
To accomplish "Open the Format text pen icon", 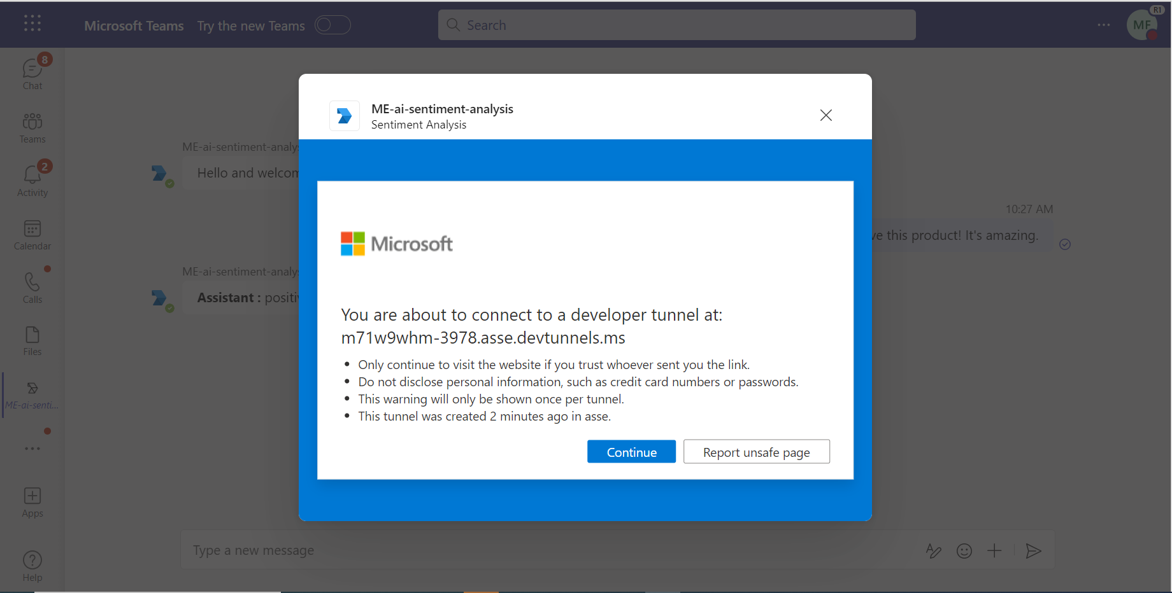I will pyautogui.click(x=934, y=551).
